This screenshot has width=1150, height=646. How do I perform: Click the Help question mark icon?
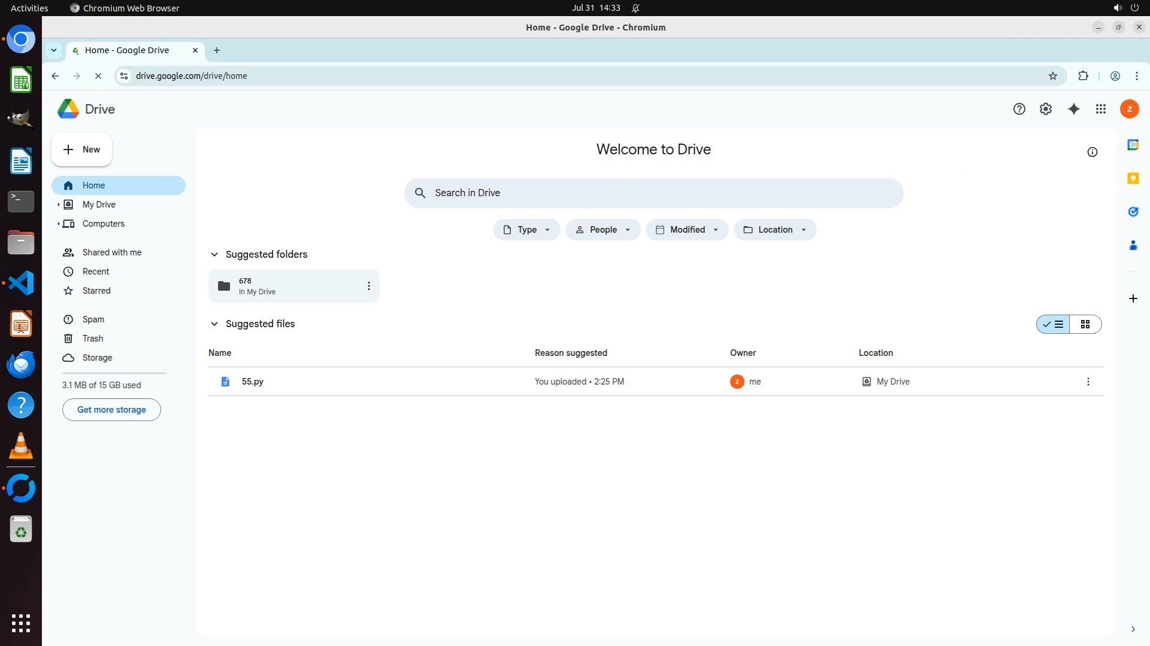[1019, 109]
